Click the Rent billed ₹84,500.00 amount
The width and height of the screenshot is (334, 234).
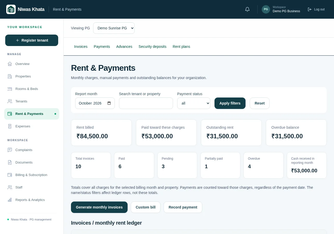[92, 136]
